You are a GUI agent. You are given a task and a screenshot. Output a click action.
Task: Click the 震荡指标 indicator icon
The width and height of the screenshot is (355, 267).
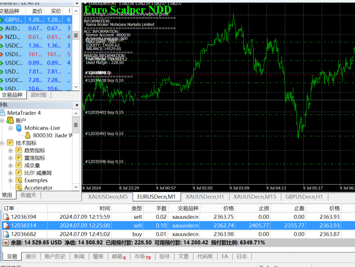[19, 158]
